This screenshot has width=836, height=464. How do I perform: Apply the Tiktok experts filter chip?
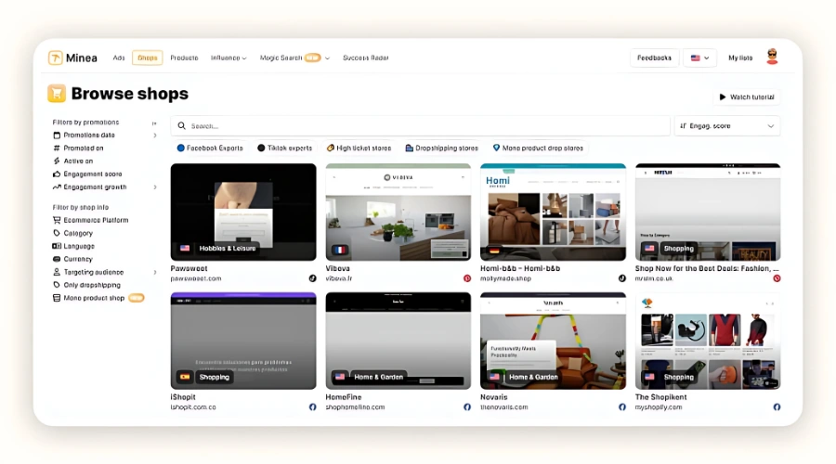[x=285, y=148]
